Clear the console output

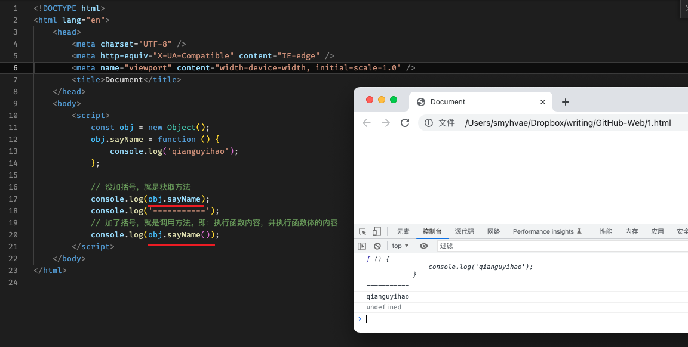tap(377, 246)
